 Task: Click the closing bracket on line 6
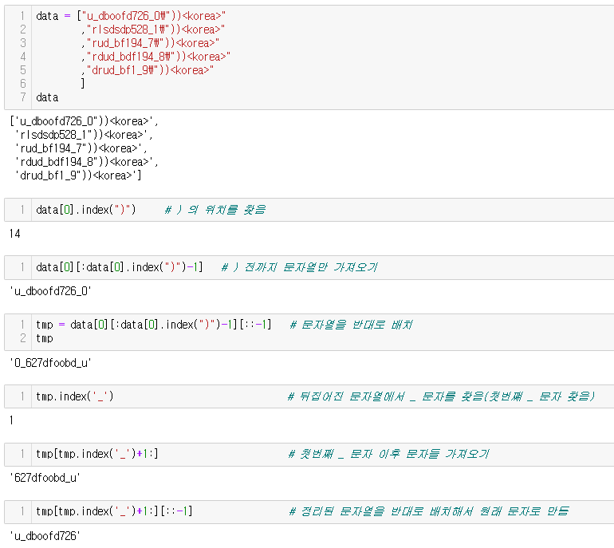pyautogui.click(x=83, y=84)
